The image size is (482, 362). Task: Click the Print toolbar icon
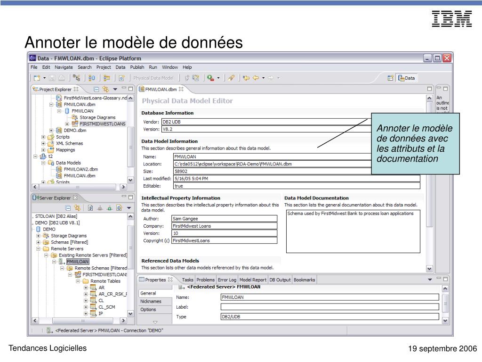pyautogui.click(x=62, y=78)
